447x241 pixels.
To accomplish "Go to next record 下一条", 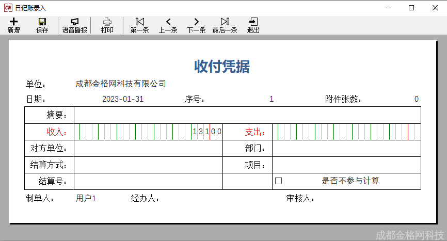I will [196, 22].
